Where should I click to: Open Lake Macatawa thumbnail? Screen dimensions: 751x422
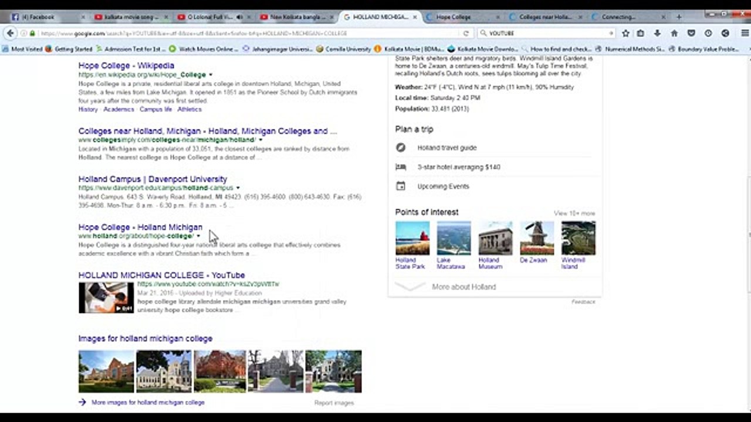tap(454, 238)
